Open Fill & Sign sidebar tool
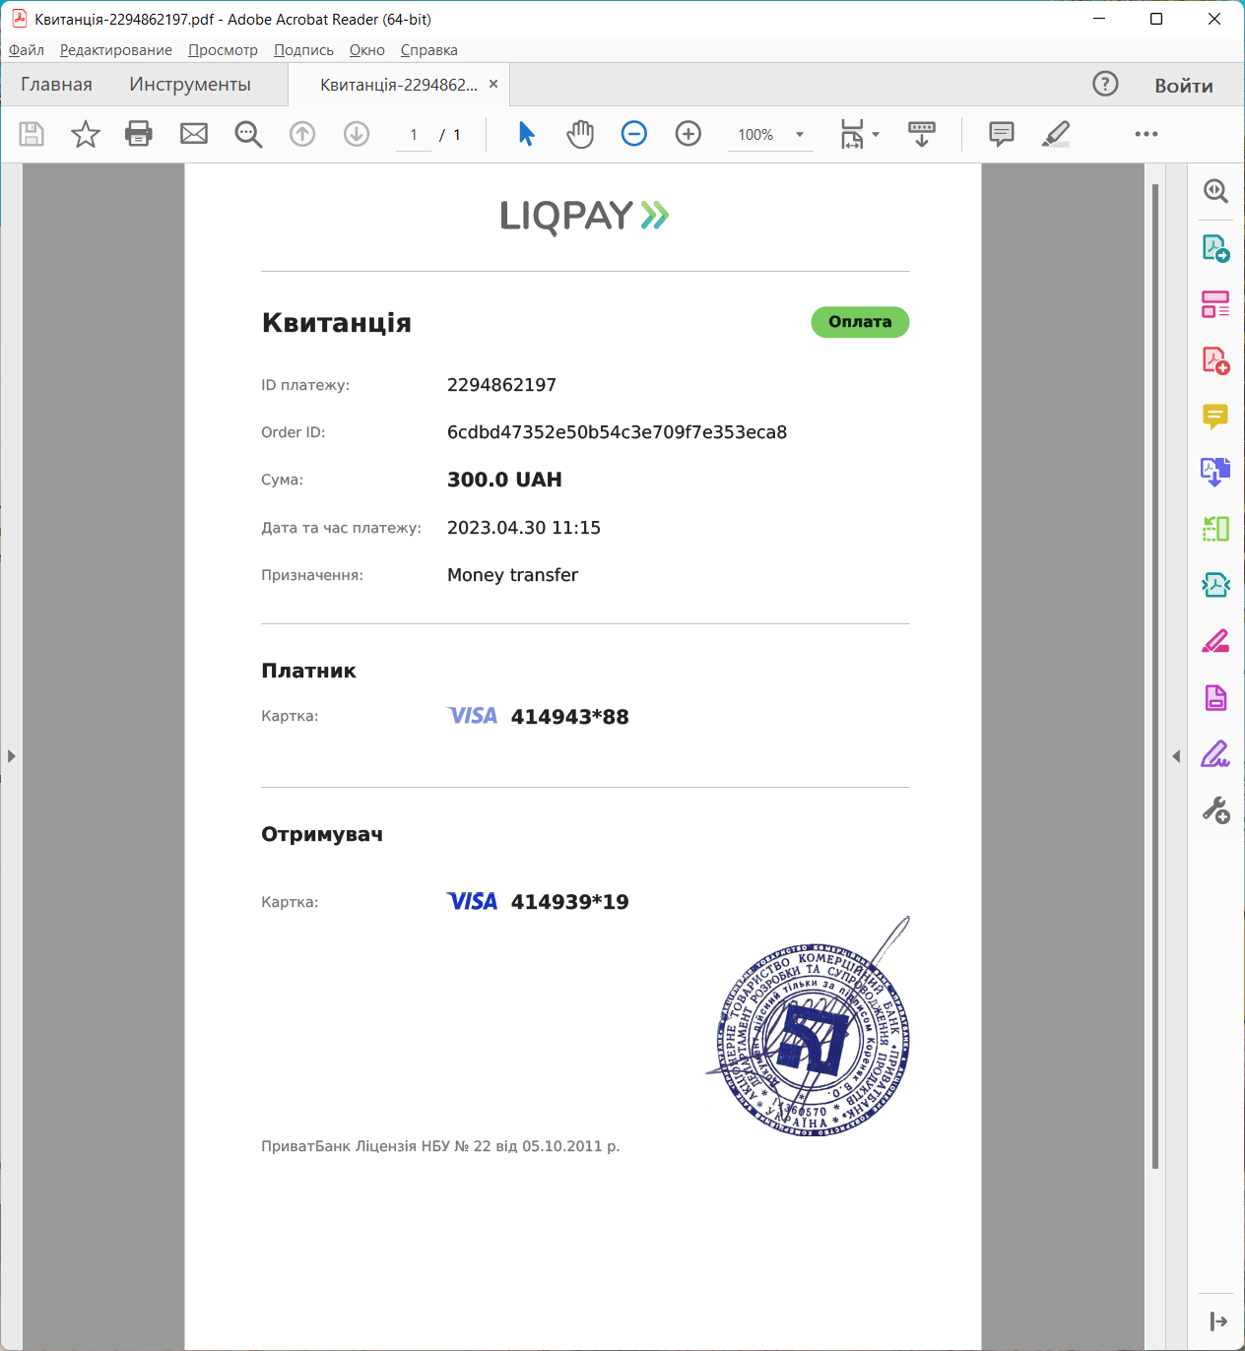The image size is (1245, 1351). point(1215,754)
